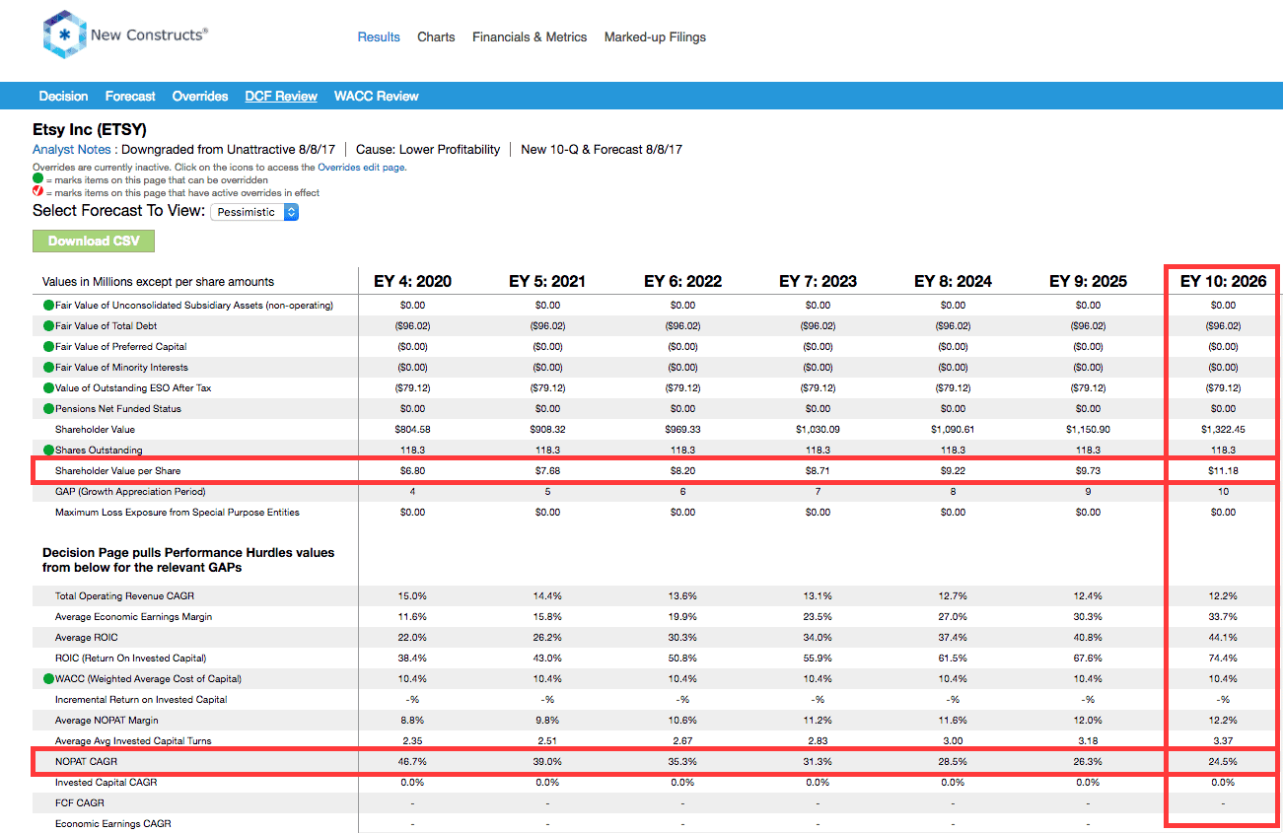Go to the Decision page
Image resolution: width=1283 pixels, height=833 pixels.
click(63, 96)
